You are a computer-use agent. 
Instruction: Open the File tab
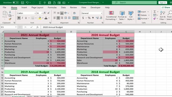4,8
